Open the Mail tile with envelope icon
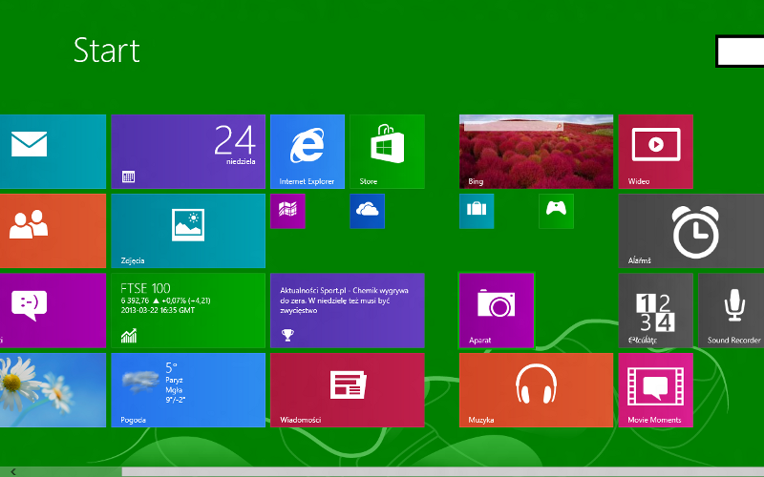 tap(53, 152)
